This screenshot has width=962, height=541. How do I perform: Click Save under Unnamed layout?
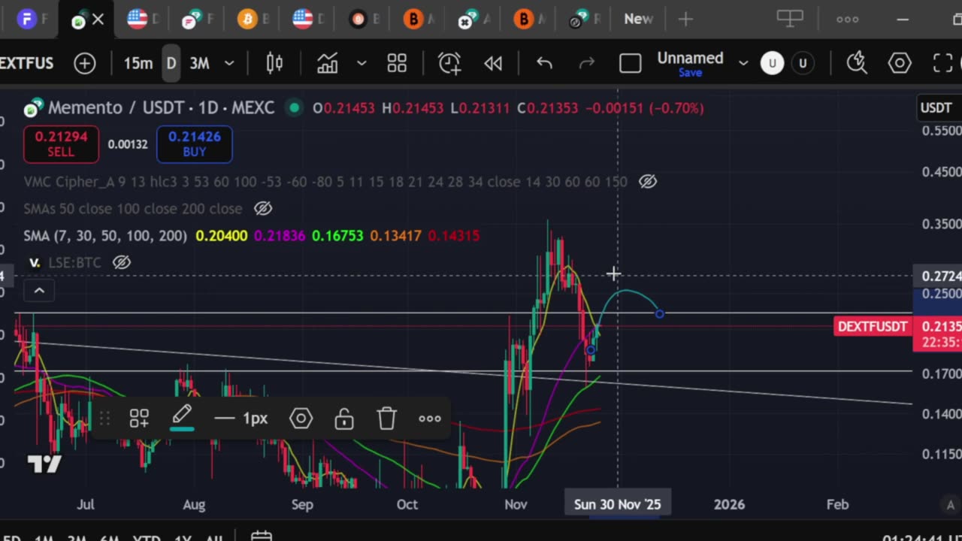pos(690,74)
